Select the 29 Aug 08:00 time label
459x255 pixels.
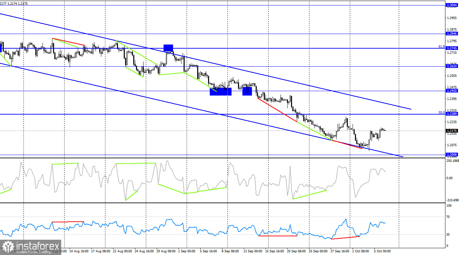point(167,251)
